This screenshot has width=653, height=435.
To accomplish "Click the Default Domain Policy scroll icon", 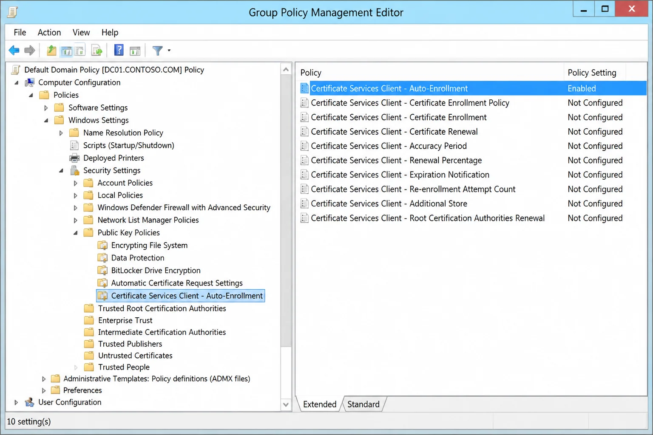I will pos(16,70).
